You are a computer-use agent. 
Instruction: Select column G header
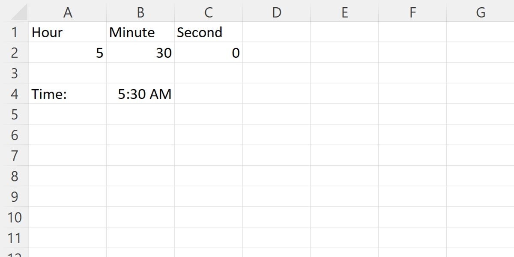481,12
